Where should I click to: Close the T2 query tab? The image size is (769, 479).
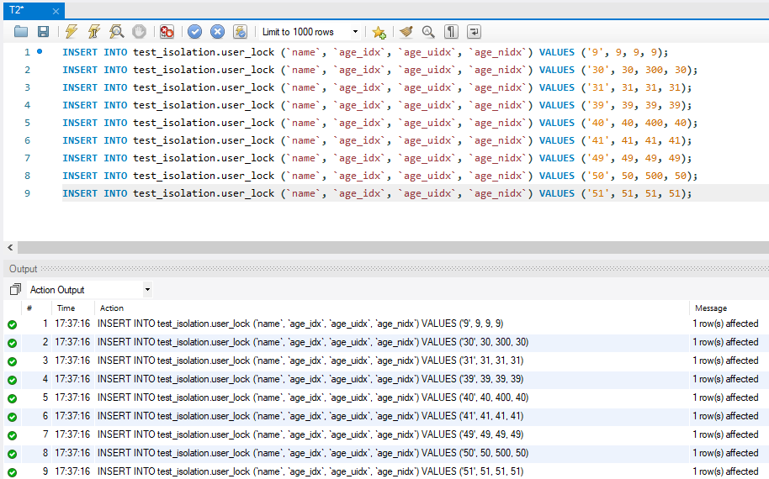tap(56, 11)
